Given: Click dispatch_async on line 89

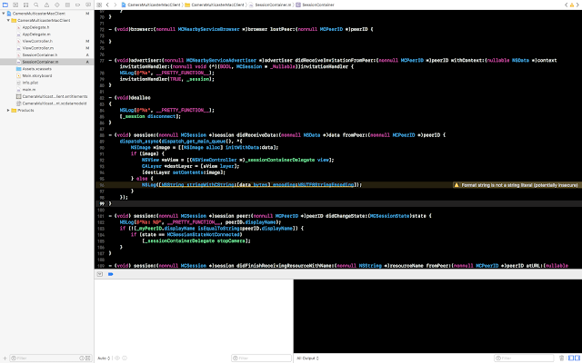Looking at the screenshot, I should pos(138,142).
